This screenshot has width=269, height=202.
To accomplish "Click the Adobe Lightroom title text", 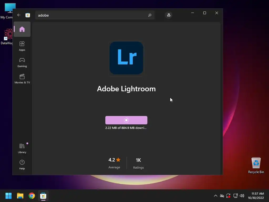I will point(126,89).
